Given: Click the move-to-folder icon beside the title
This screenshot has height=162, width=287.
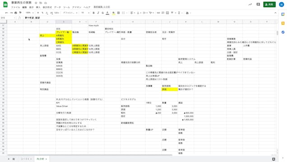Looking at the screenshot, I should pos(41,3).
